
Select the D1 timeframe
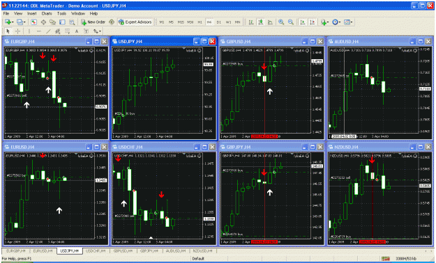[219, 22]
